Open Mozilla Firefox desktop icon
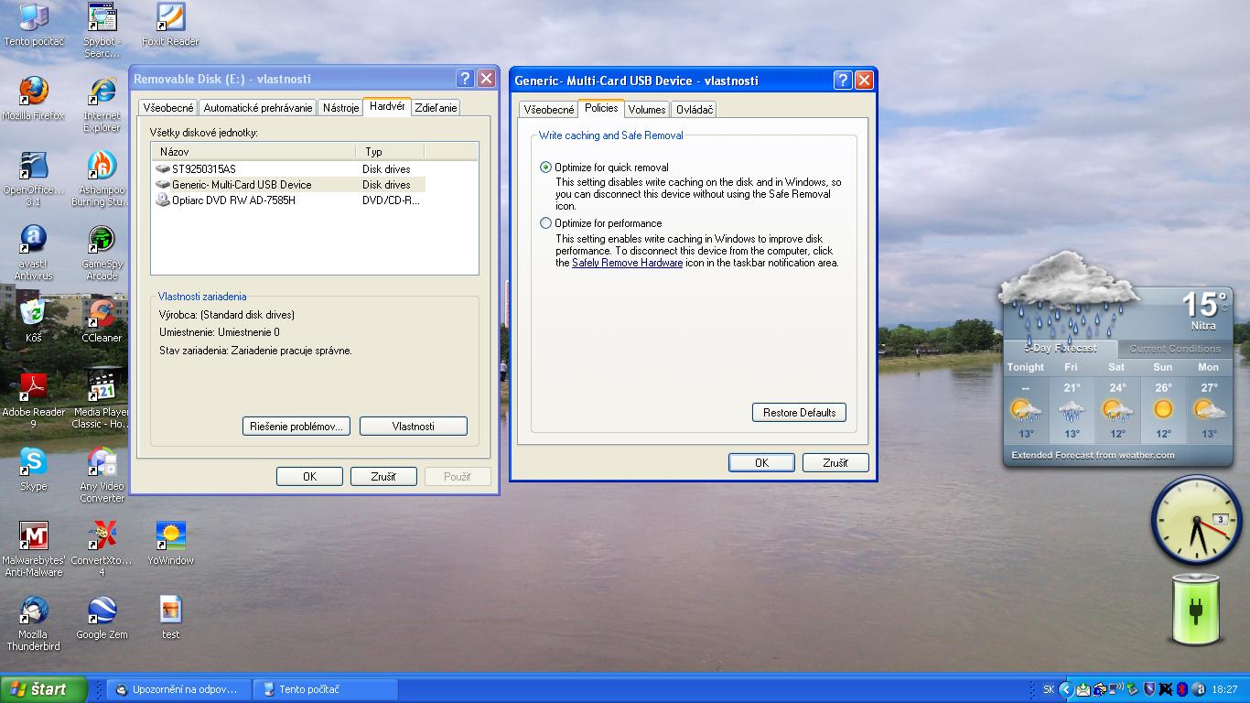 point(34,92)
